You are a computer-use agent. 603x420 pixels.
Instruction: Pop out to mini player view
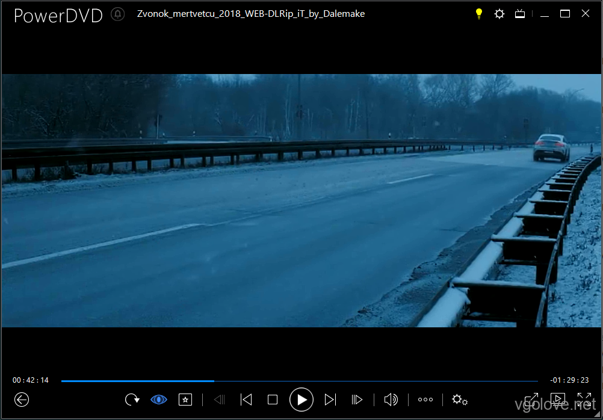[x=531, y=399]
